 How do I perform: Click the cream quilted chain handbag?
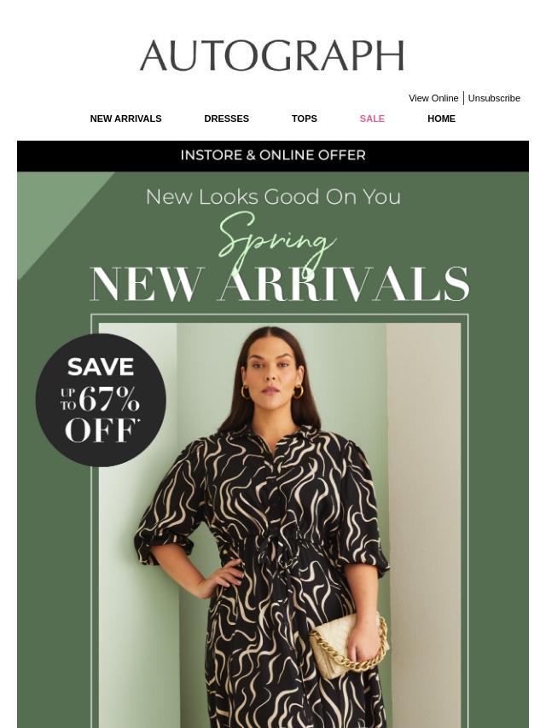349,644
